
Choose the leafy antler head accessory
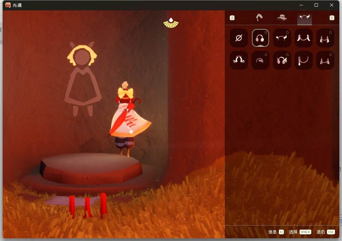click(x=238, y=60)
